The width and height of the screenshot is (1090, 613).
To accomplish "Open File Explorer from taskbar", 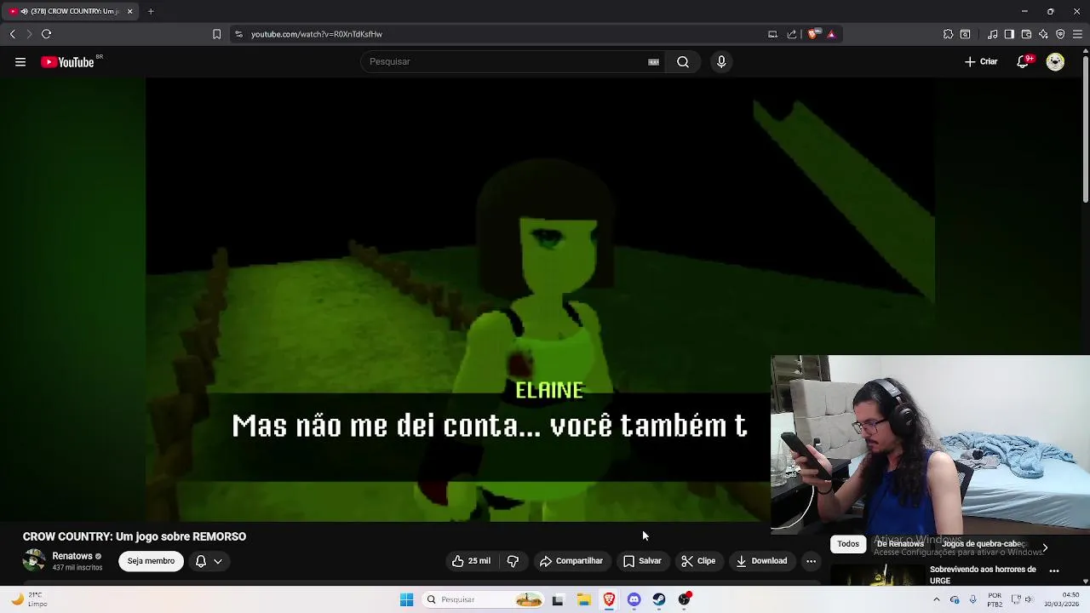I will click(x=583, y=599).
